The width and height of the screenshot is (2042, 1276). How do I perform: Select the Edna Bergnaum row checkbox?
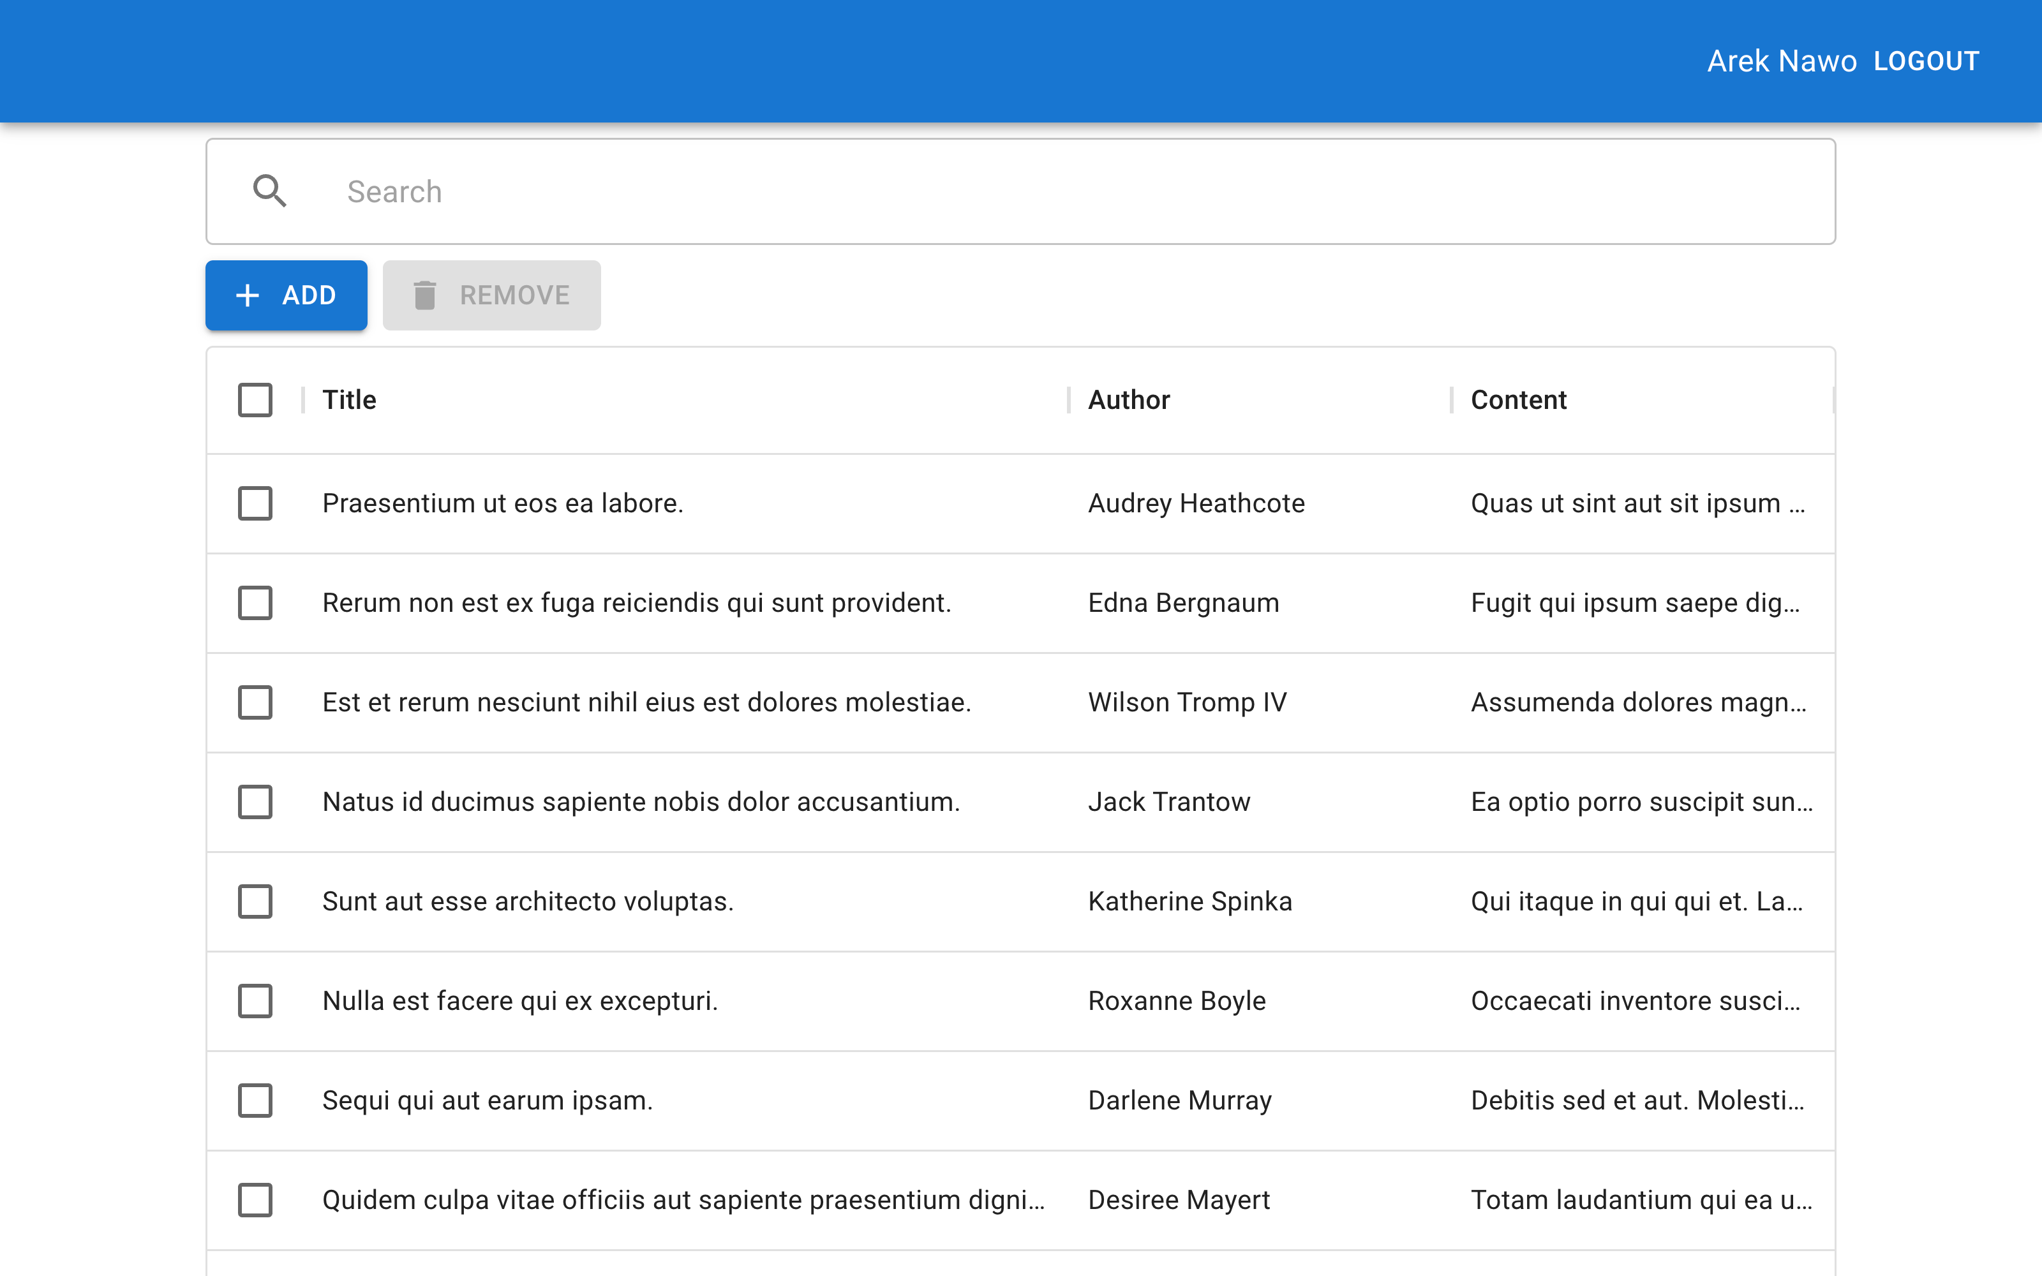(x=255, y=604)
